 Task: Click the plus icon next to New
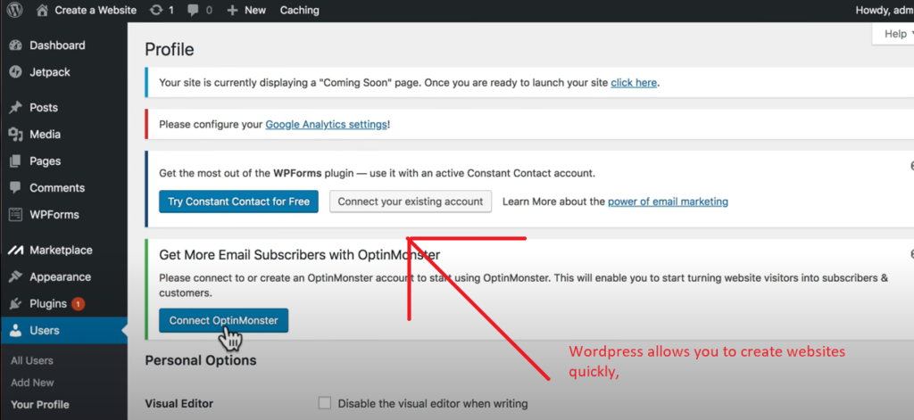coord(232,10)
